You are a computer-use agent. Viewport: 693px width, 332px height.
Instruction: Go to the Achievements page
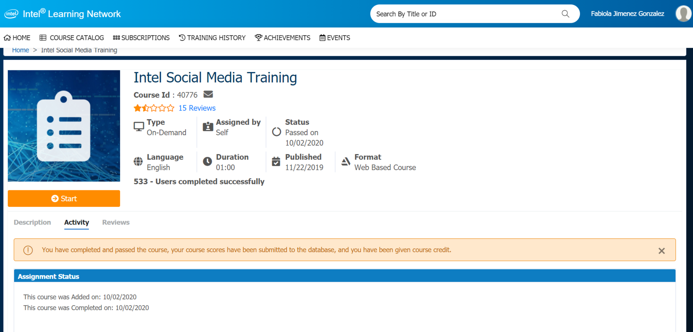point(283,38)
